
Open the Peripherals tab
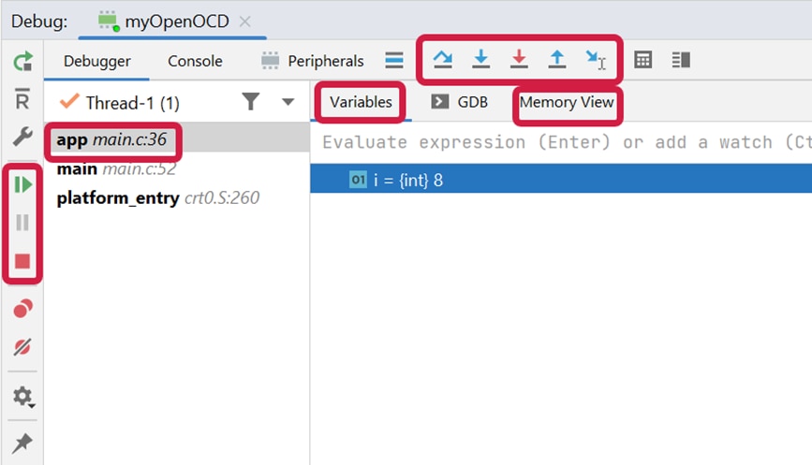[x=312, y=61]
